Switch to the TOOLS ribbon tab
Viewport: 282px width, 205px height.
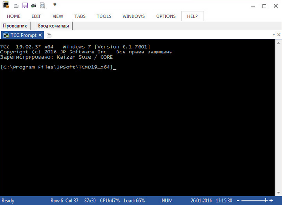click(x=104, y=16)
